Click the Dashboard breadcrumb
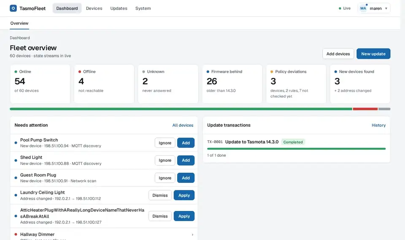The height and width of the screenshot is (240, 405). (20, 37)
